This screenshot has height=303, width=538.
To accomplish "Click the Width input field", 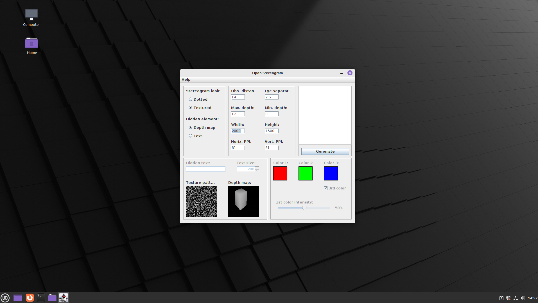I will [x=238, y=131].
